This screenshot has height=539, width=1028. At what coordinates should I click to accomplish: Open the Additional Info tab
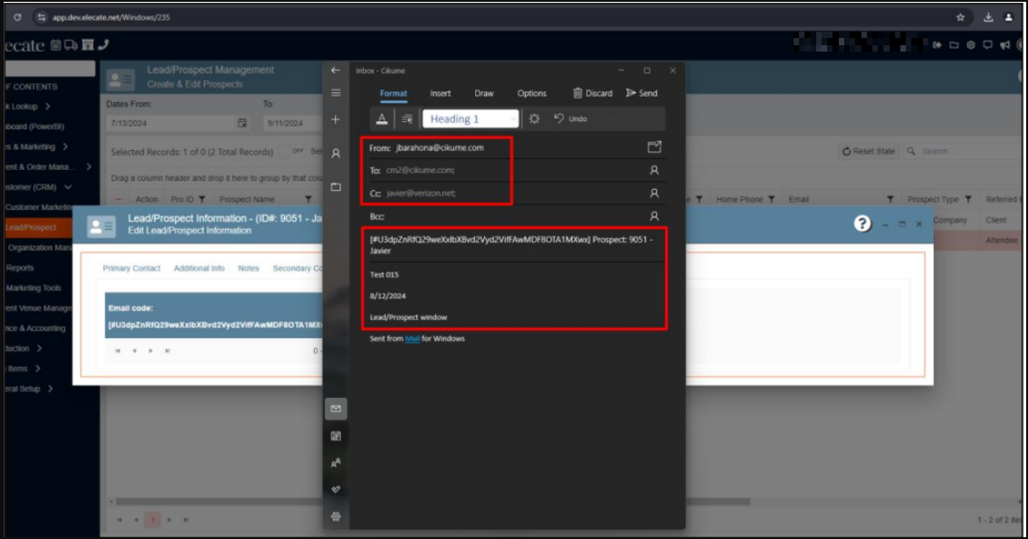[199, 269]
